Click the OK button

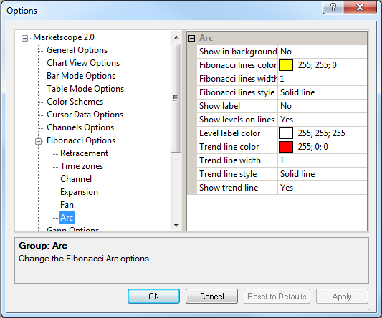pyautogui.click(x=153, y=297)
